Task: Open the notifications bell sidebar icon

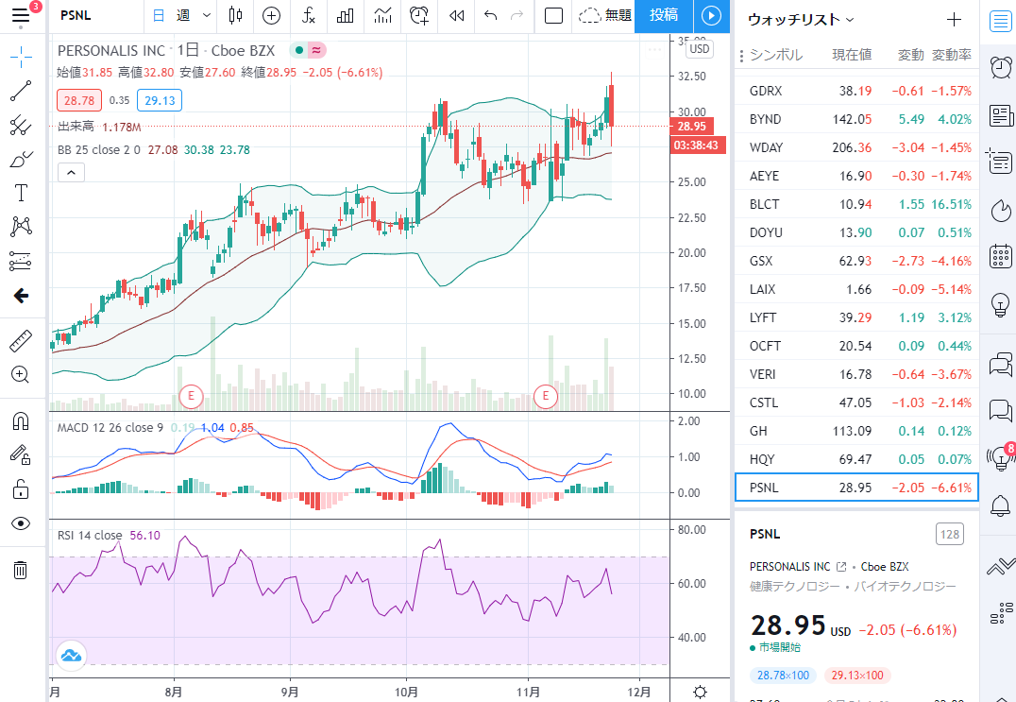Action: pyautogui.click(x=1001, y=505)
